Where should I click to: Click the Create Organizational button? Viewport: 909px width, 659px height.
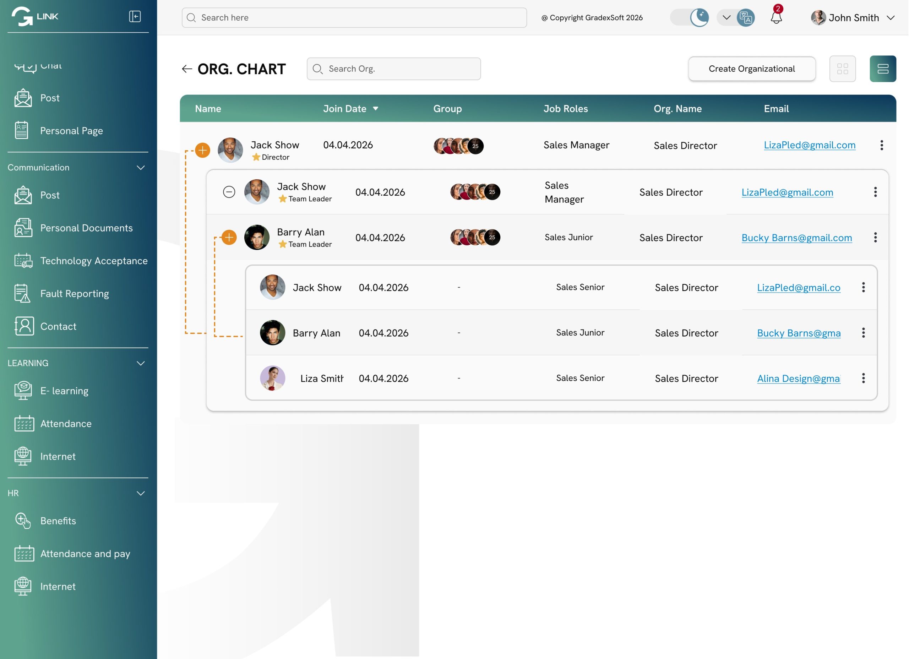tap(751, 69)
